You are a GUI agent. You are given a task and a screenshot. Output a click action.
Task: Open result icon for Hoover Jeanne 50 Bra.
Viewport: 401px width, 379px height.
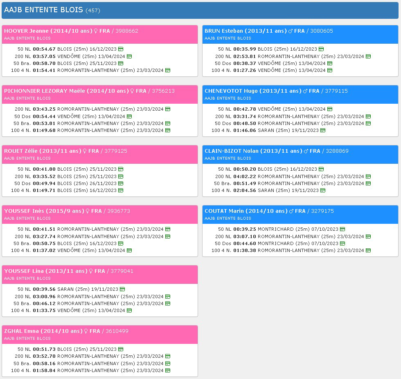tap(121, 63)
